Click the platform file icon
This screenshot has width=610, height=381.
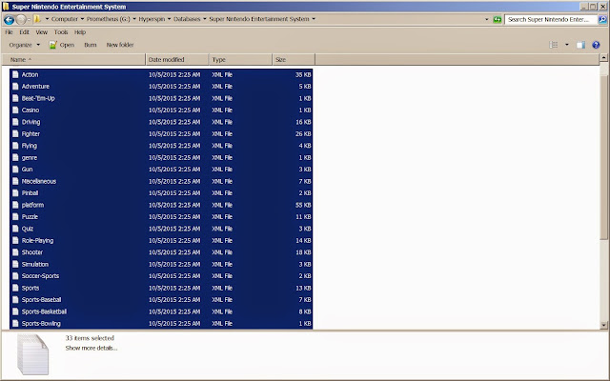click(x=15, y=205)
